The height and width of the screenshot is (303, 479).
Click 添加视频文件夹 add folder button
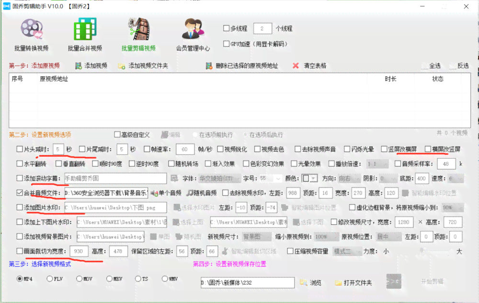click(x=143, y=66)
